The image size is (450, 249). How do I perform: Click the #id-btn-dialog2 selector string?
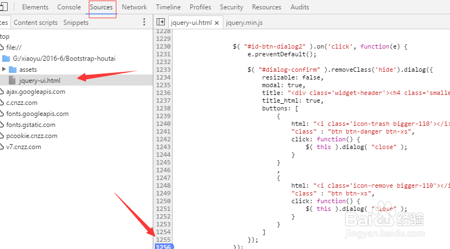pyautogui.click(x=275, y=46)
